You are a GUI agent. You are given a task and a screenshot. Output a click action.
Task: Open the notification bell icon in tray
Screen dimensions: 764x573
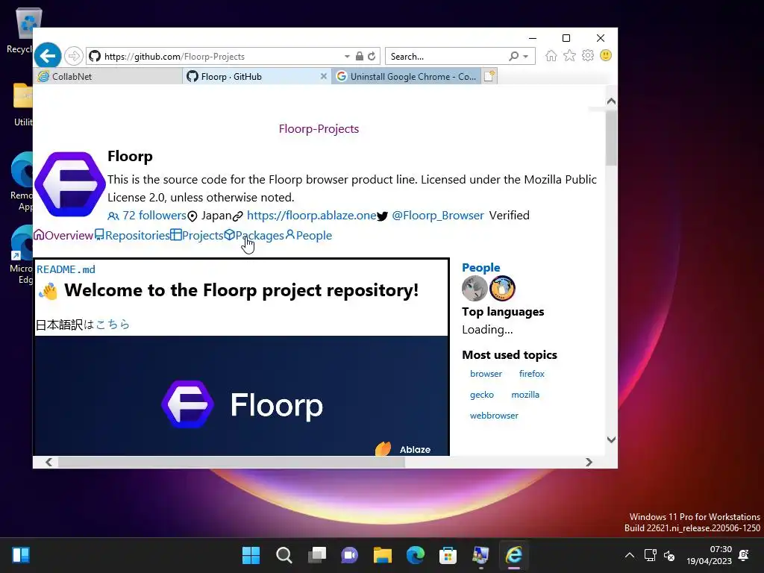[744, 555]
